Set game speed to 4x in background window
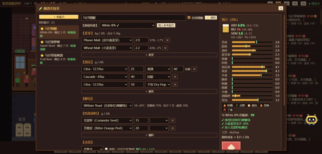This screenshot has width=322, height=154. pos(295,4)
